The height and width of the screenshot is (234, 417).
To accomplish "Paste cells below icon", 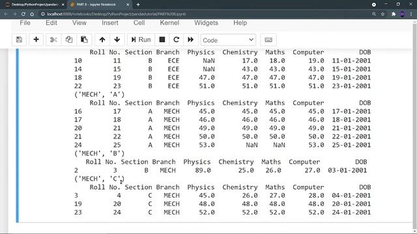I will 84,40.
